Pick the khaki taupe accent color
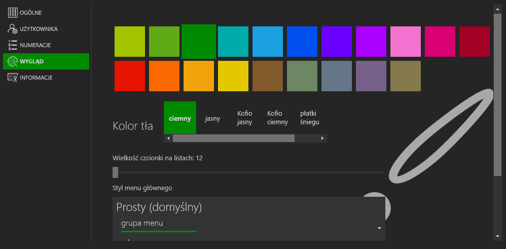The image size is (506, 249). click(x=406, y=76)
